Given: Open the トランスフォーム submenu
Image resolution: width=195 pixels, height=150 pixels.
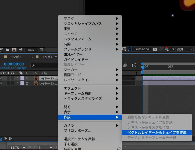Looking at the screenshot, I should [90, 39].
